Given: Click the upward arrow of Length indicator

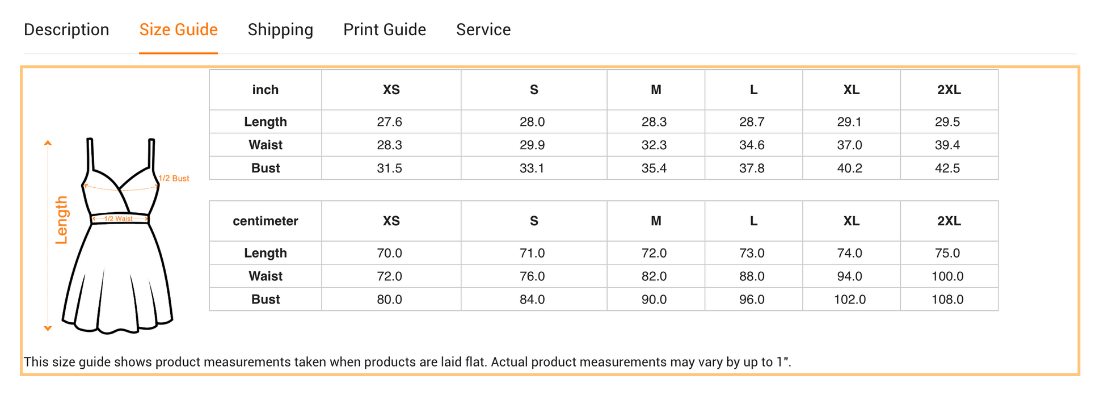Looking at the screenshot, I should pos(48,143).
